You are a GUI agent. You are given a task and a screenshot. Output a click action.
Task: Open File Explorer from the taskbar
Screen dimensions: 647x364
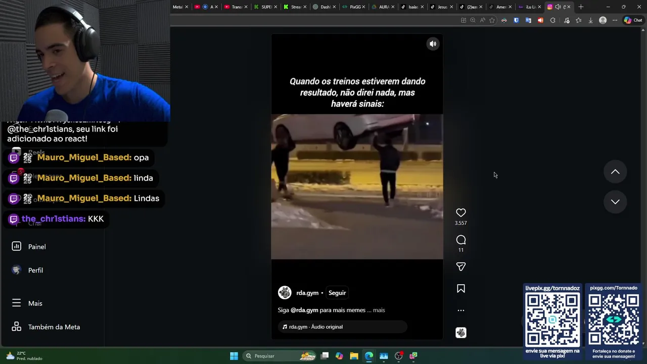(x=354, y=356)
